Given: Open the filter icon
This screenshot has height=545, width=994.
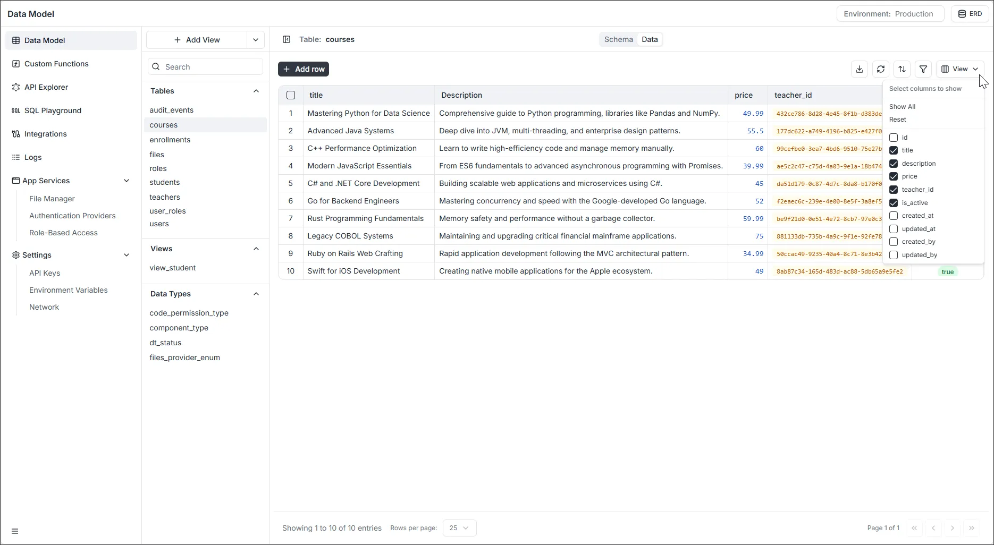Looking at the screenshot, I should 923,69.
